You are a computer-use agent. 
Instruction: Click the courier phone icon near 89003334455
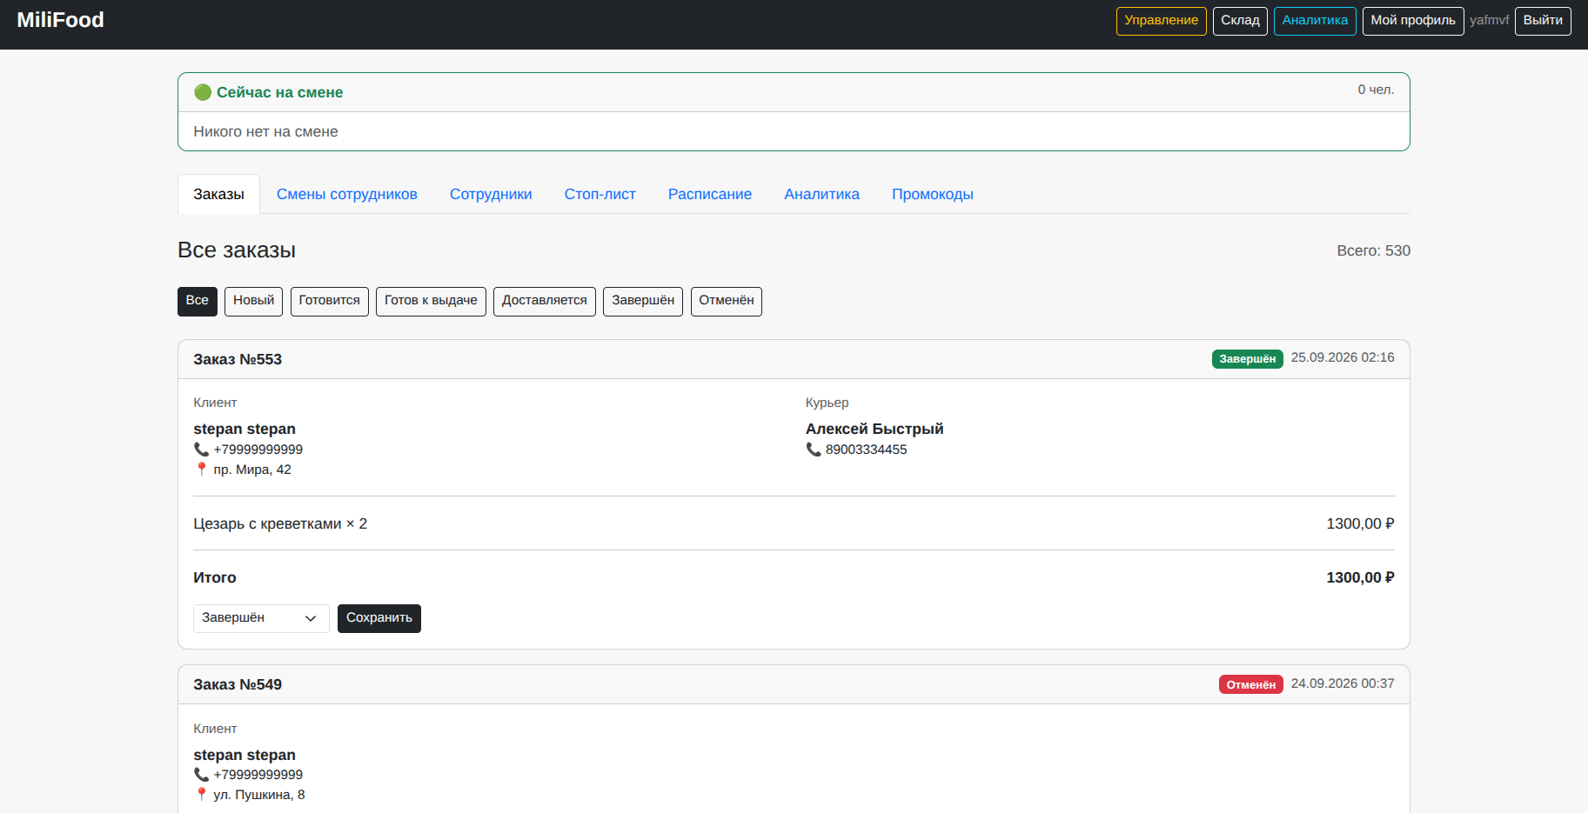coord(814,450)
